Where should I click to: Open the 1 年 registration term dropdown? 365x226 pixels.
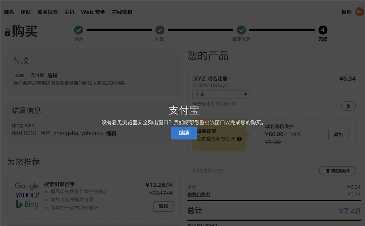point(222,95)
